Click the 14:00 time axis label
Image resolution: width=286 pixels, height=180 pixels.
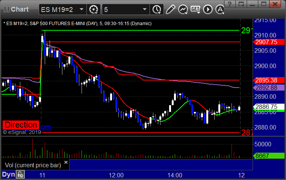[x=175, y=175]
